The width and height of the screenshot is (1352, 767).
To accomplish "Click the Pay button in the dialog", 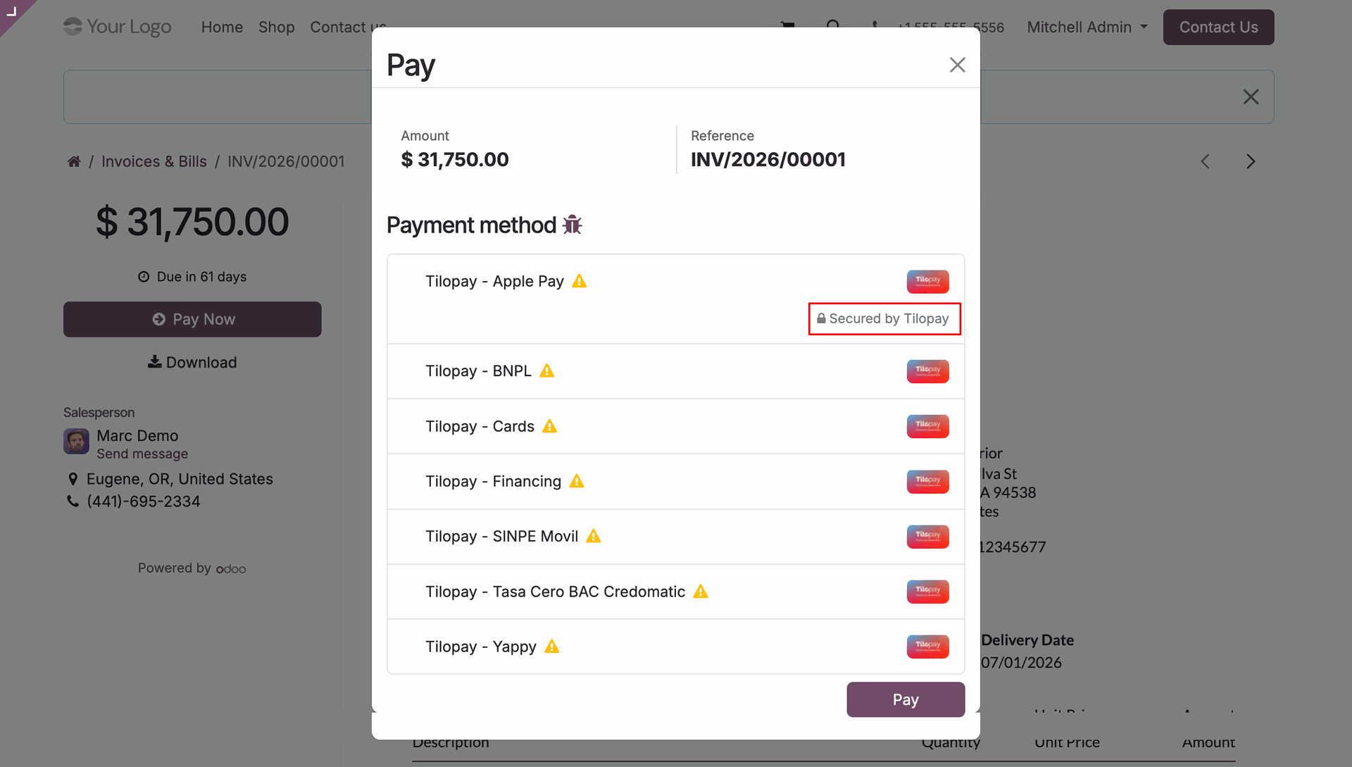I will click(906, 699).
